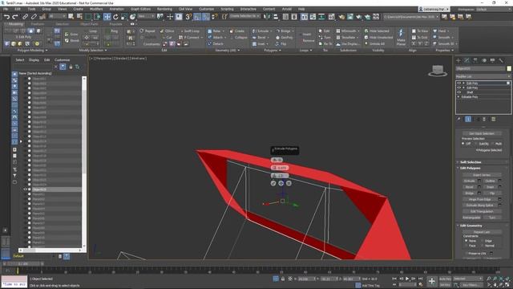Select the Select and Move tool
The width and height of the screenshot is (513, 289).
pyautogui.click(x=107, y=17)
